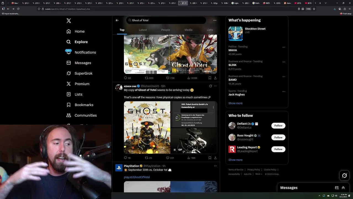Switch to the Lists search tab

point(210,30)
